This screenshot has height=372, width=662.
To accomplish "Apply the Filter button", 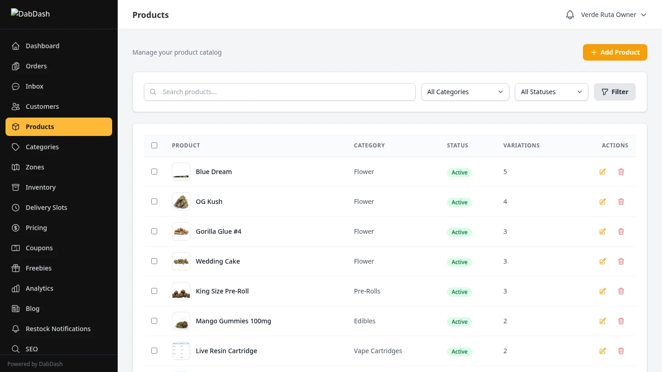I will 615,91.
